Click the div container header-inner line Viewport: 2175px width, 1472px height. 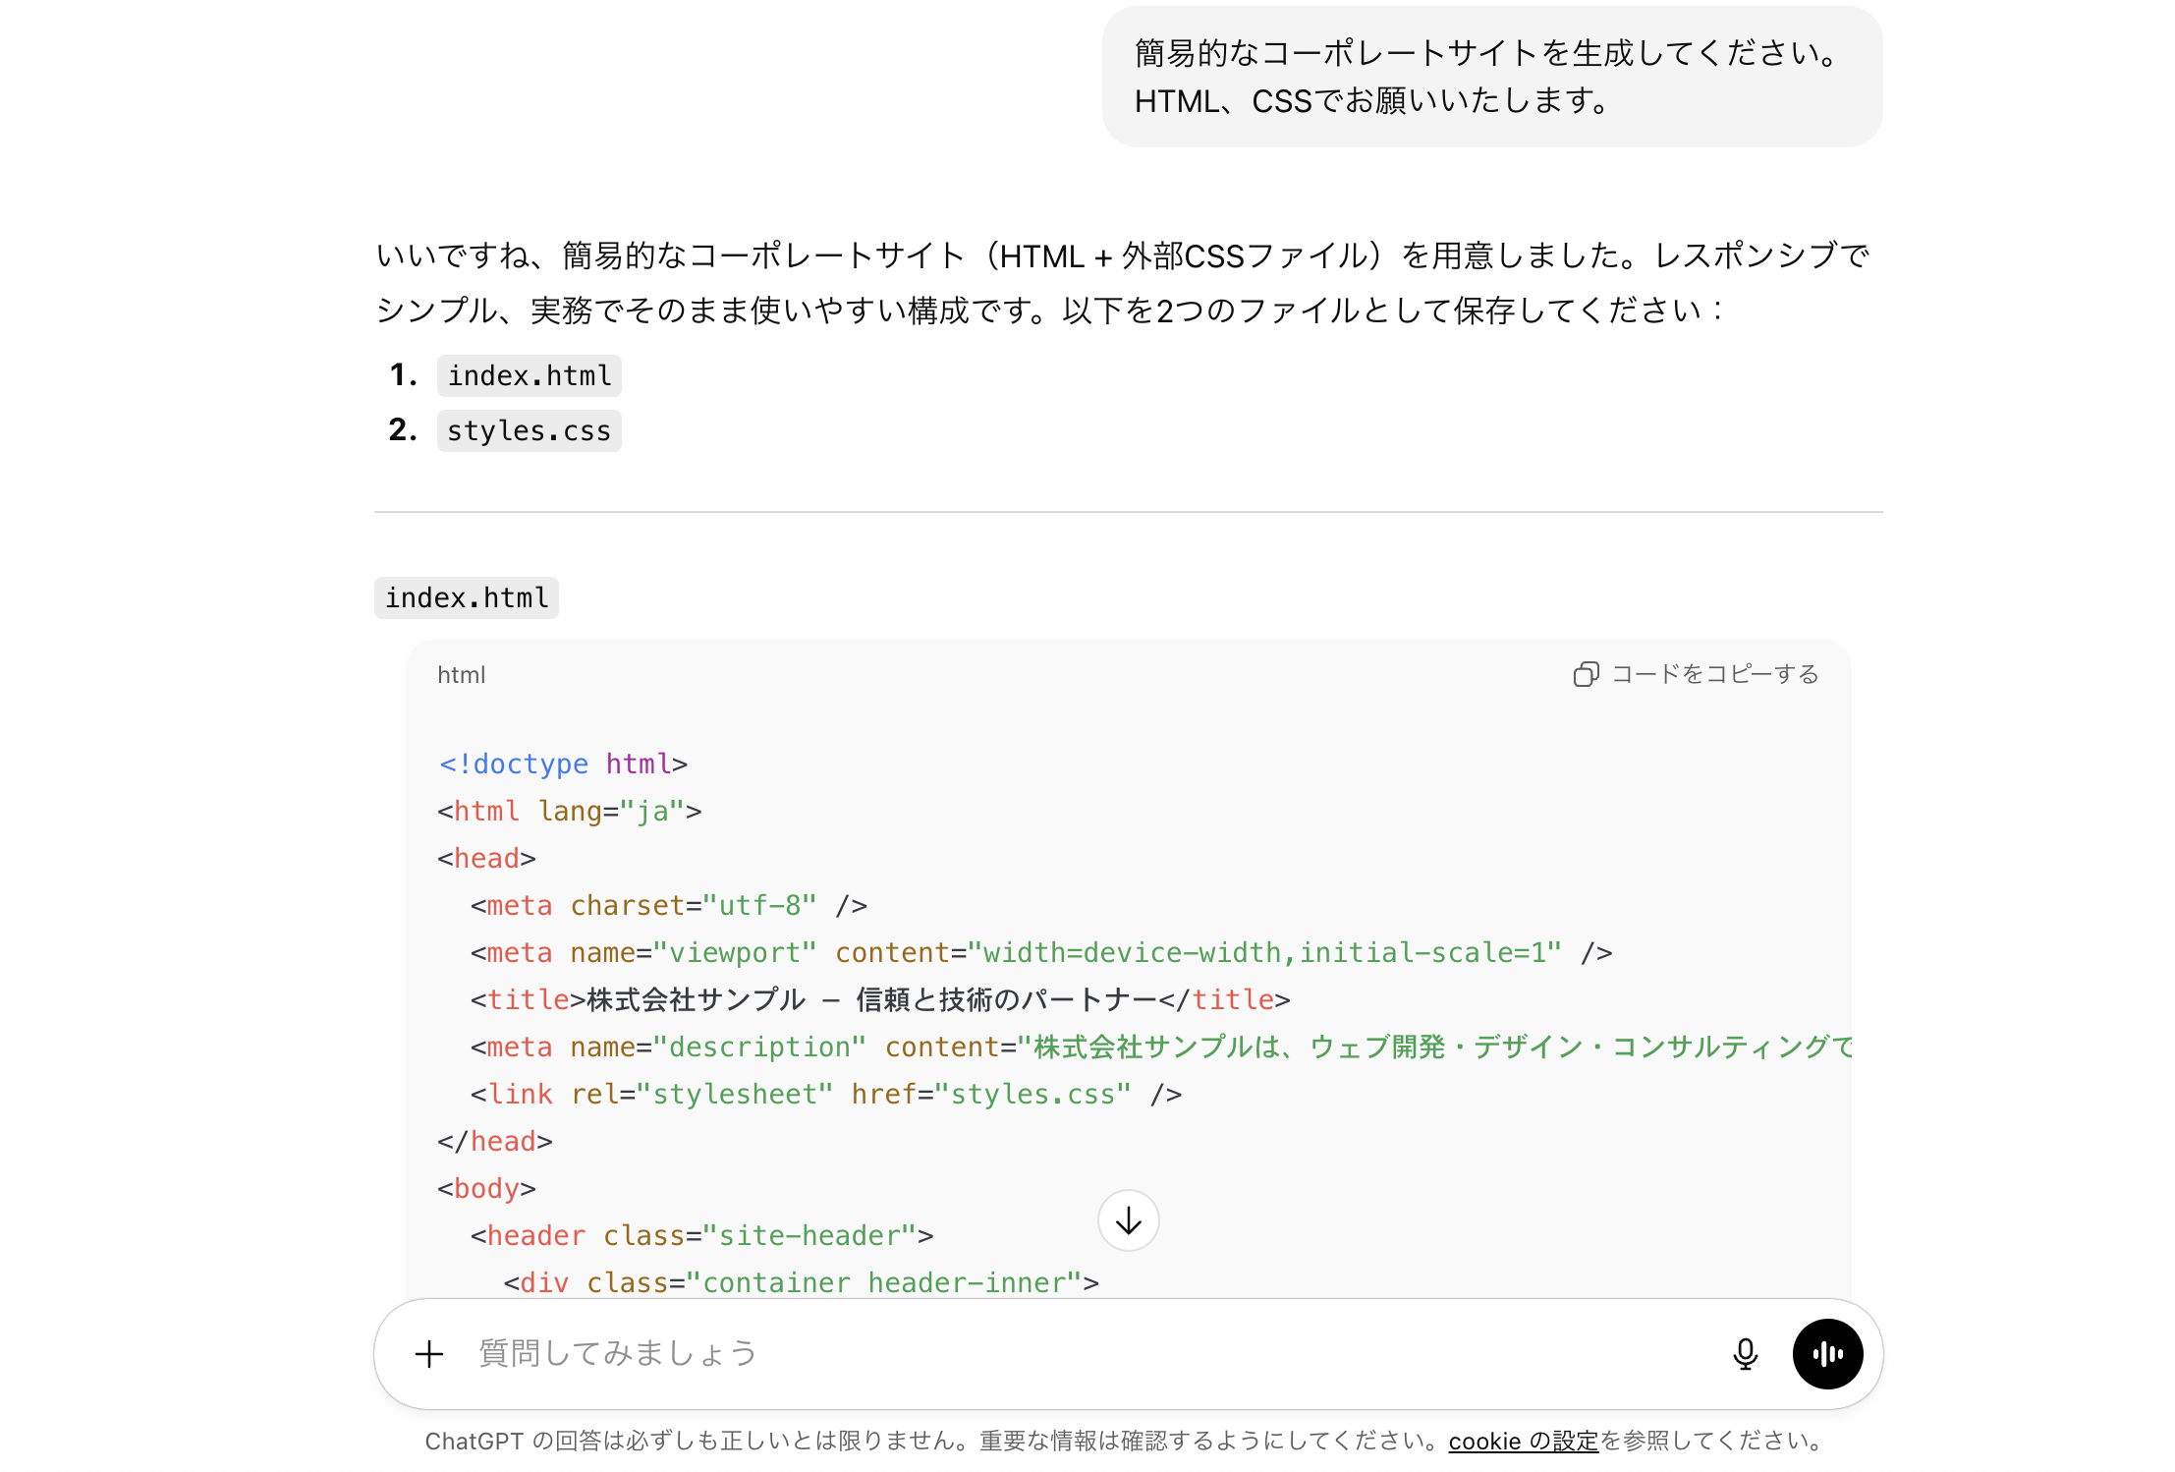point(801,1282)
